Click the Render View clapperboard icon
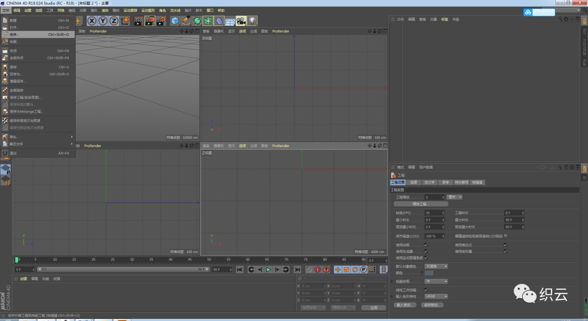This screenshot has width=588, height=321. (138, 21)
